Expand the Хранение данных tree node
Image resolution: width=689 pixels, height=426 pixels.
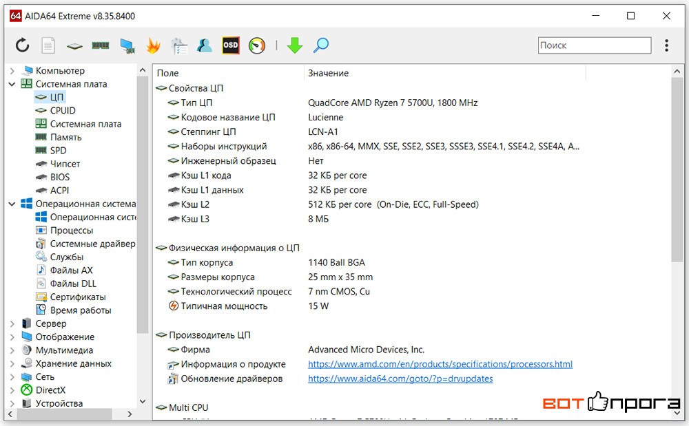pyautogui.click(x=12, y=363)
